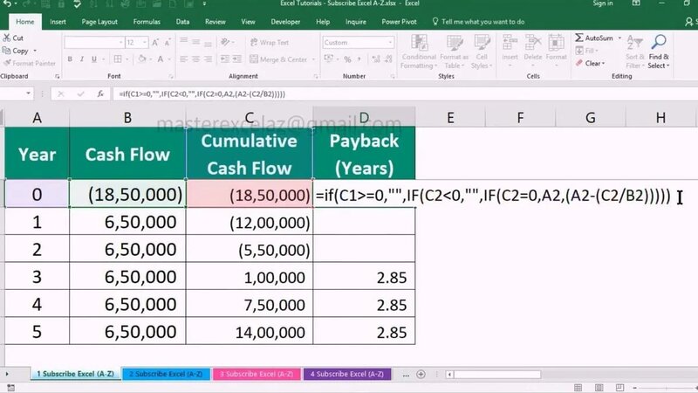Open the Data ribbon tab

click(182, 21)
